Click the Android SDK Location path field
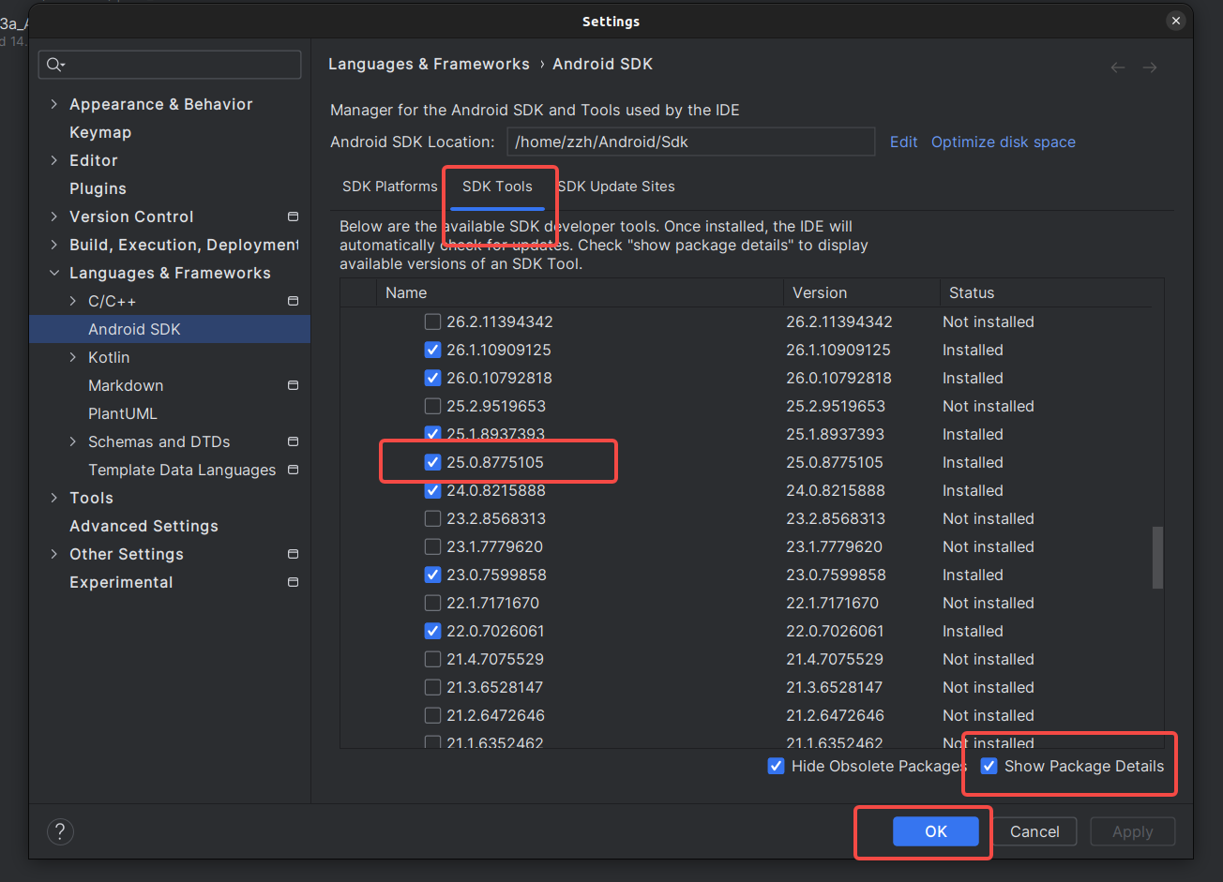1223x882 pixels. point(691,142)
